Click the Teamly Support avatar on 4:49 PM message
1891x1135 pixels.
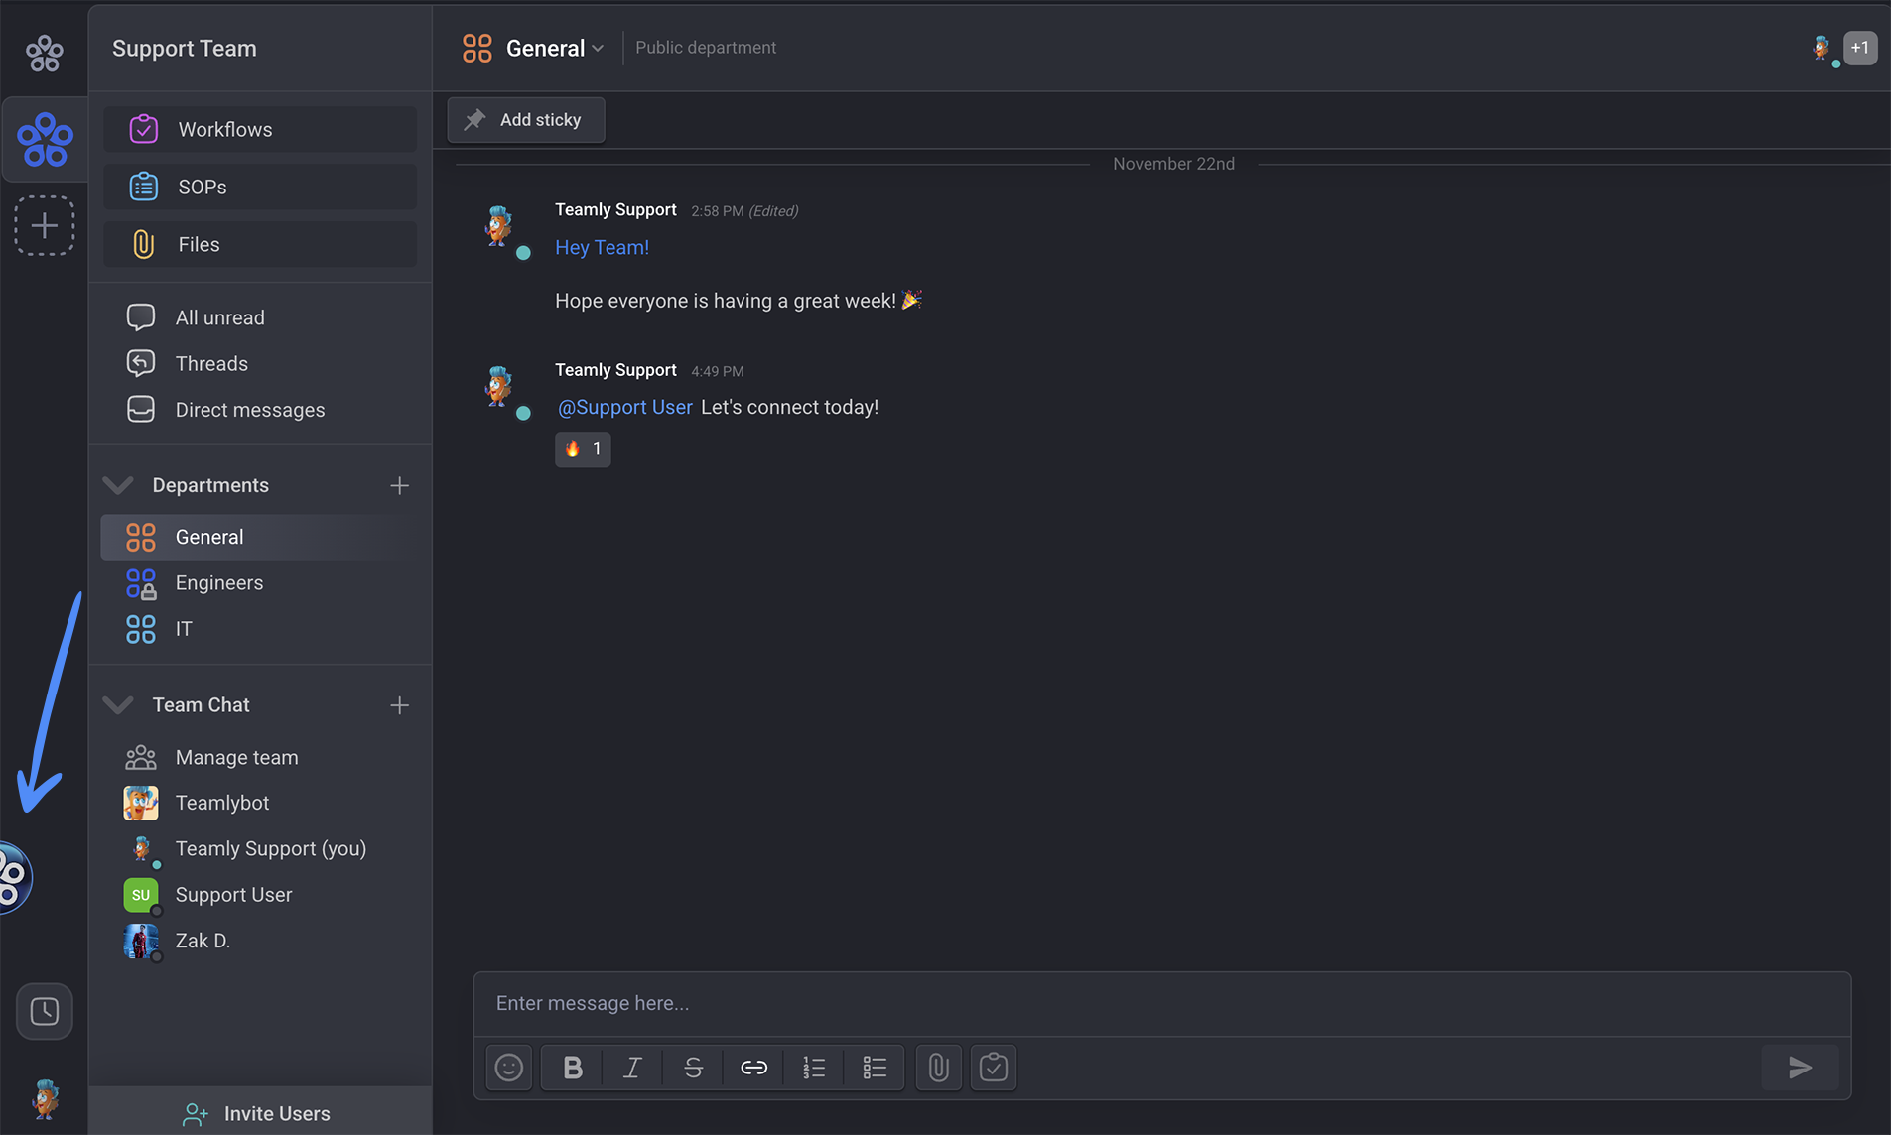pyautogui.click(x=499, y=387)
